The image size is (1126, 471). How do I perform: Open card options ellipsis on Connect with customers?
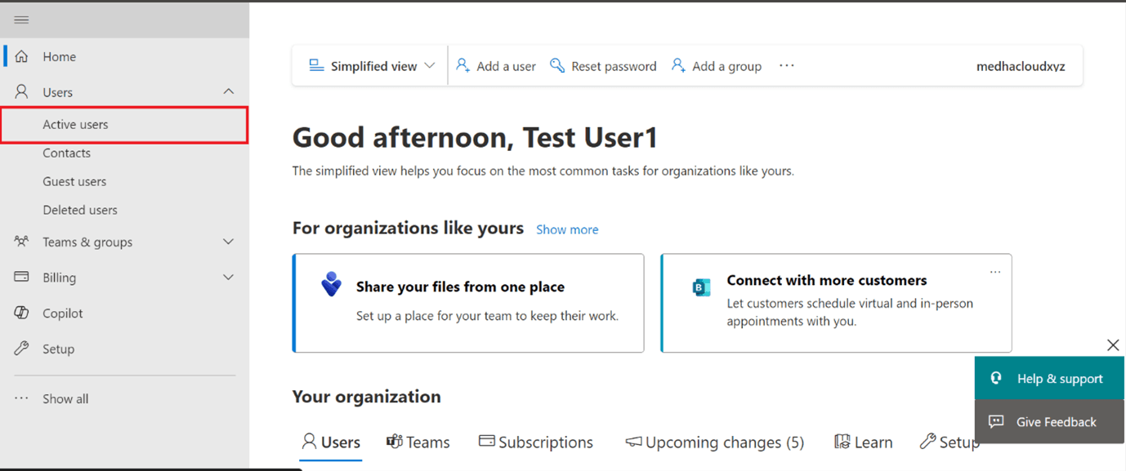coord(994,272)
